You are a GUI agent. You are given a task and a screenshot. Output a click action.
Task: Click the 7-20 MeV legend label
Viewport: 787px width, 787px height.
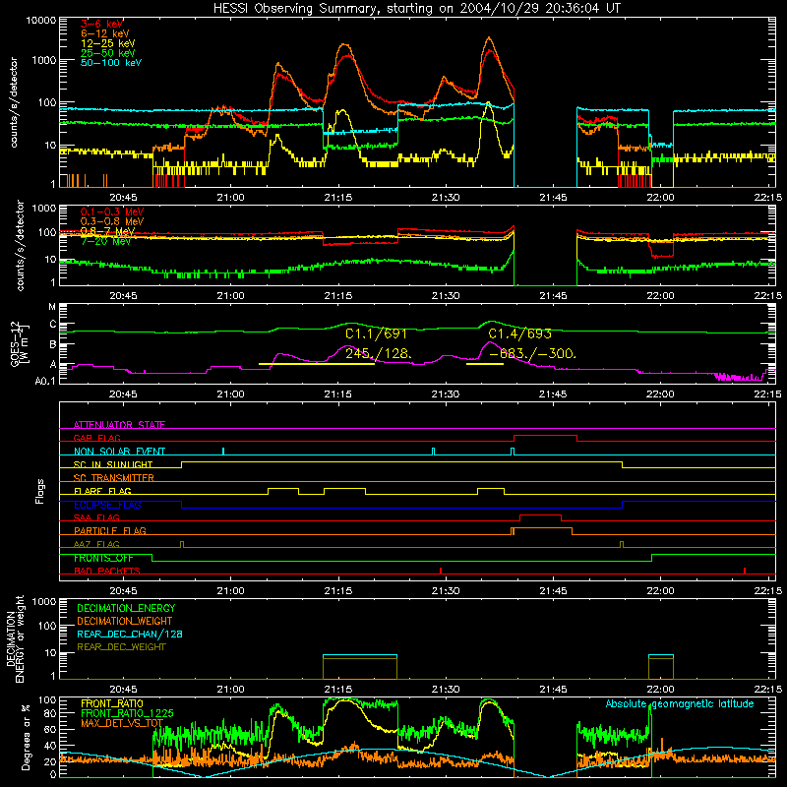(x=105, y=241)
